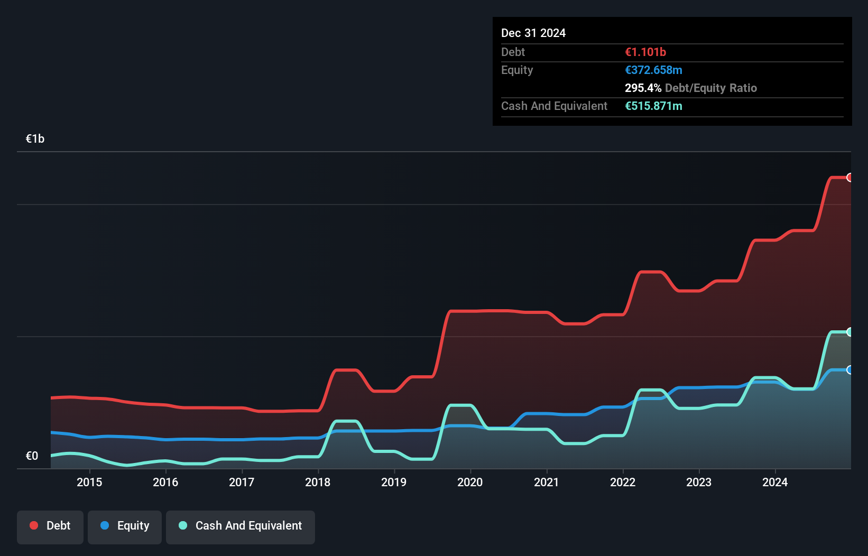Click the 2017 x-axis label
Screen dimensions: 868x556
pyautogui.click(x=242, y=482)
